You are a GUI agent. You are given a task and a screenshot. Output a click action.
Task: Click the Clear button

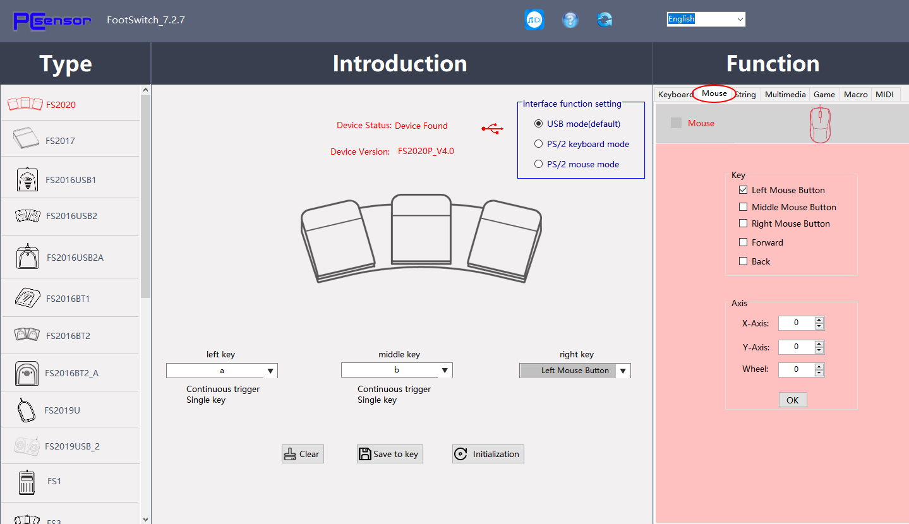(303, 454)
